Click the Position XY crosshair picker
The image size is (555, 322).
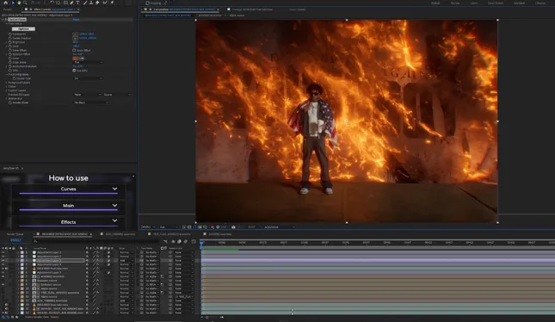75,34
